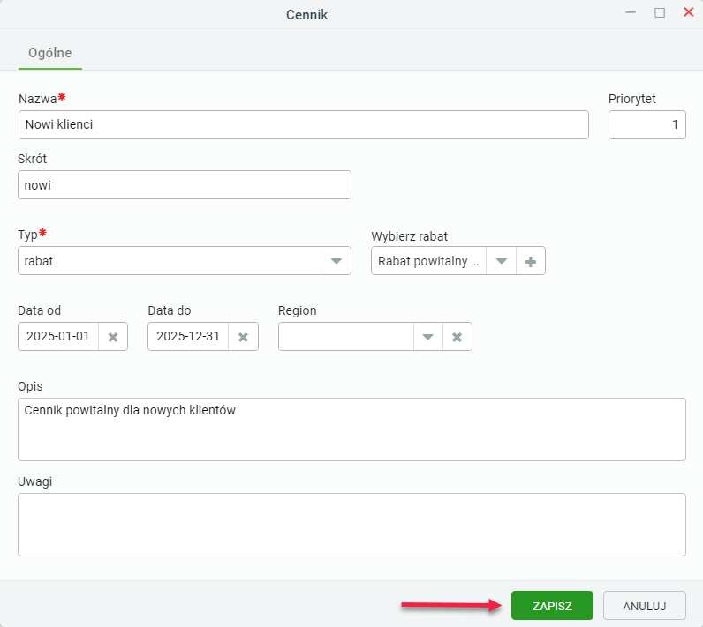Switch to the Ogólne tab
The height and width of the screenshot is (627, 703).
(x=50, y=53)
